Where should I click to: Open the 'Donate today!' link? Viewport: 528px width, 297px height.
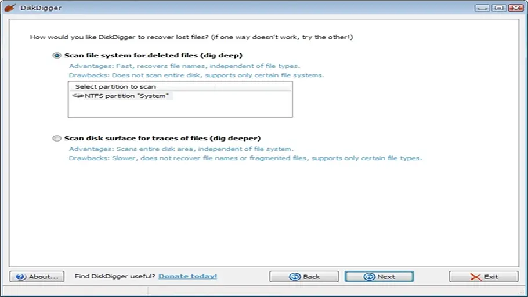click(187, 277)
